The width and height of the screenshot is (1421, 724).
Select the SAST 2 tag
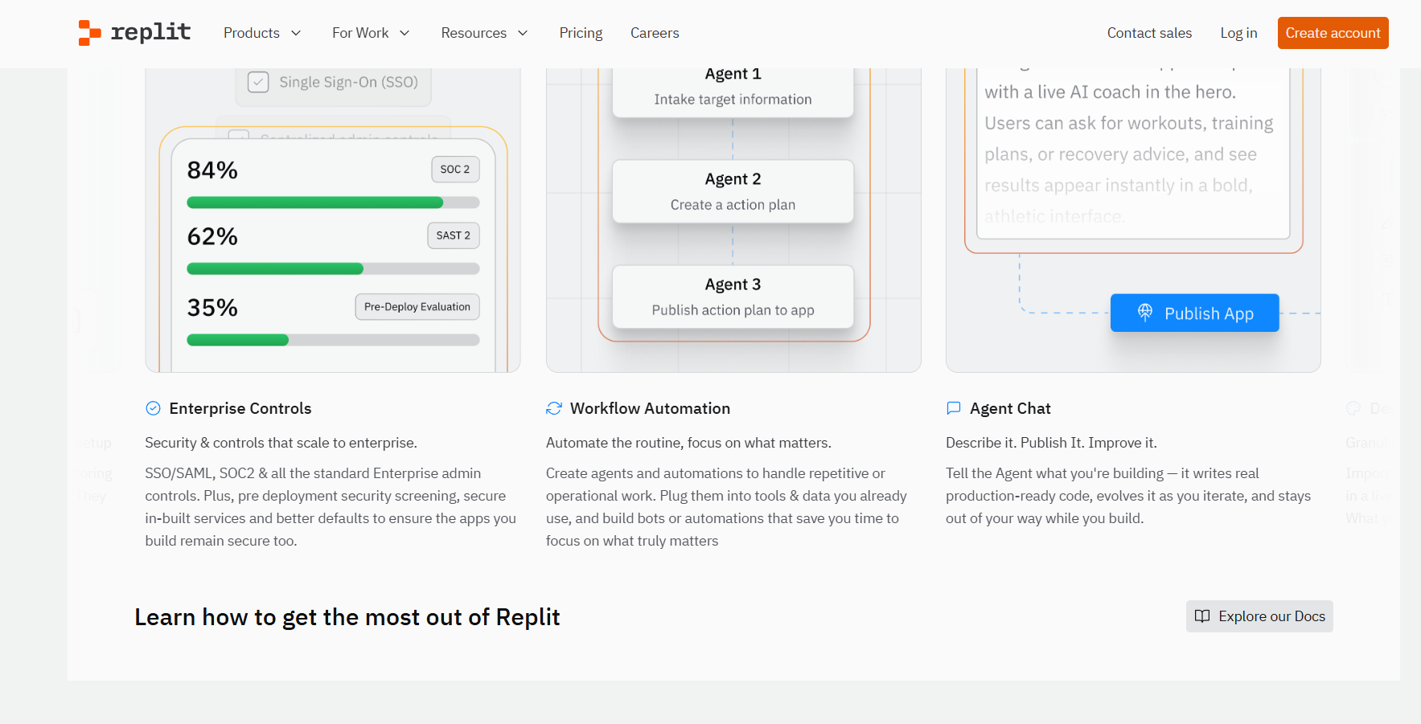click(x=453, y=235)
